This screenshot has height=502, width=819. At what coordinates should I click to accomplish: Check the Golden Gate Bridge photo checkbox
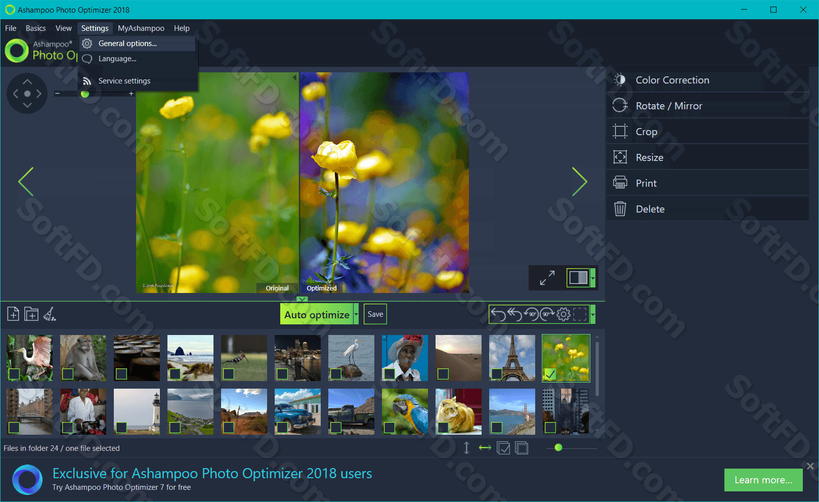pos(497,428)
